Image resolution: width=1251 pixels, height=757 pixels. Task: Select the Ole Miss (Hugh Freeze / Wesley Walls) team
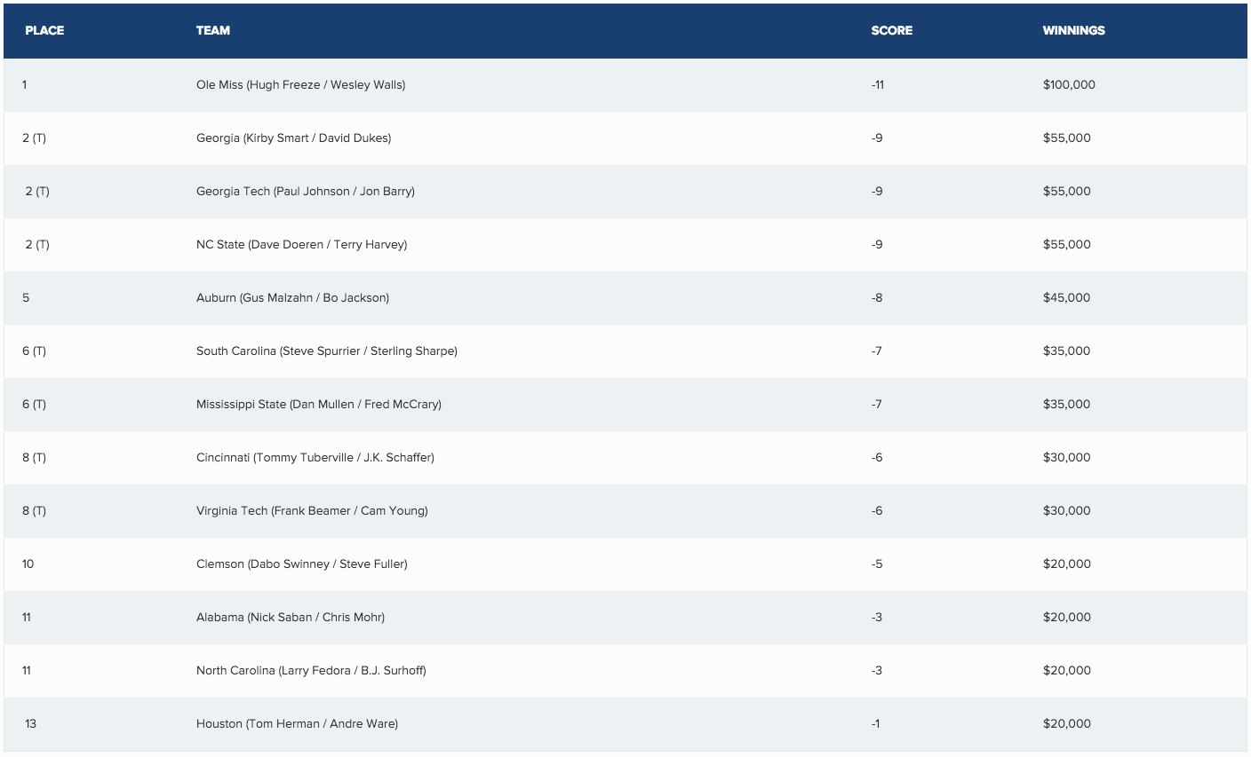300,85
